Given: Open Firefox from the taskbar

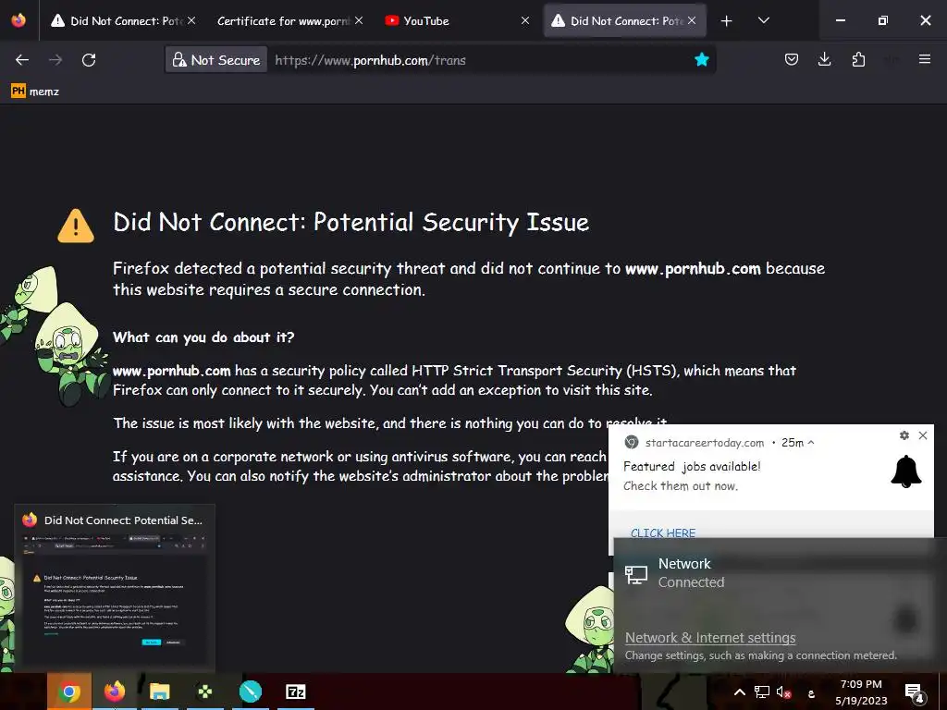Looking at the screenshot, I should point(115,692).
